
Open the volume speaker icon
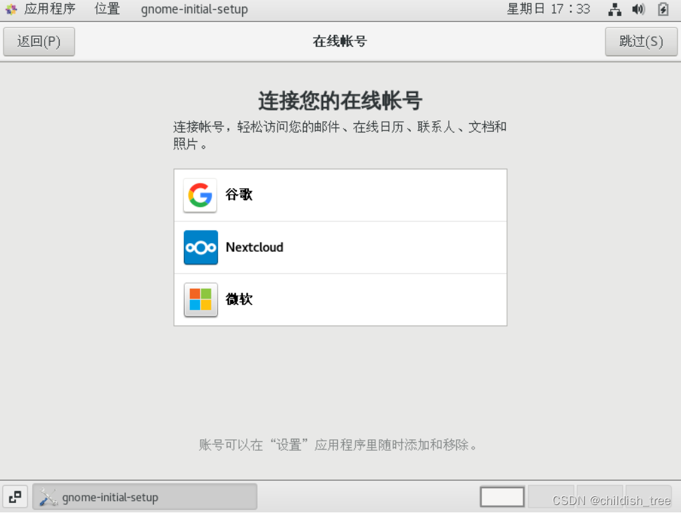coord(638,9)
